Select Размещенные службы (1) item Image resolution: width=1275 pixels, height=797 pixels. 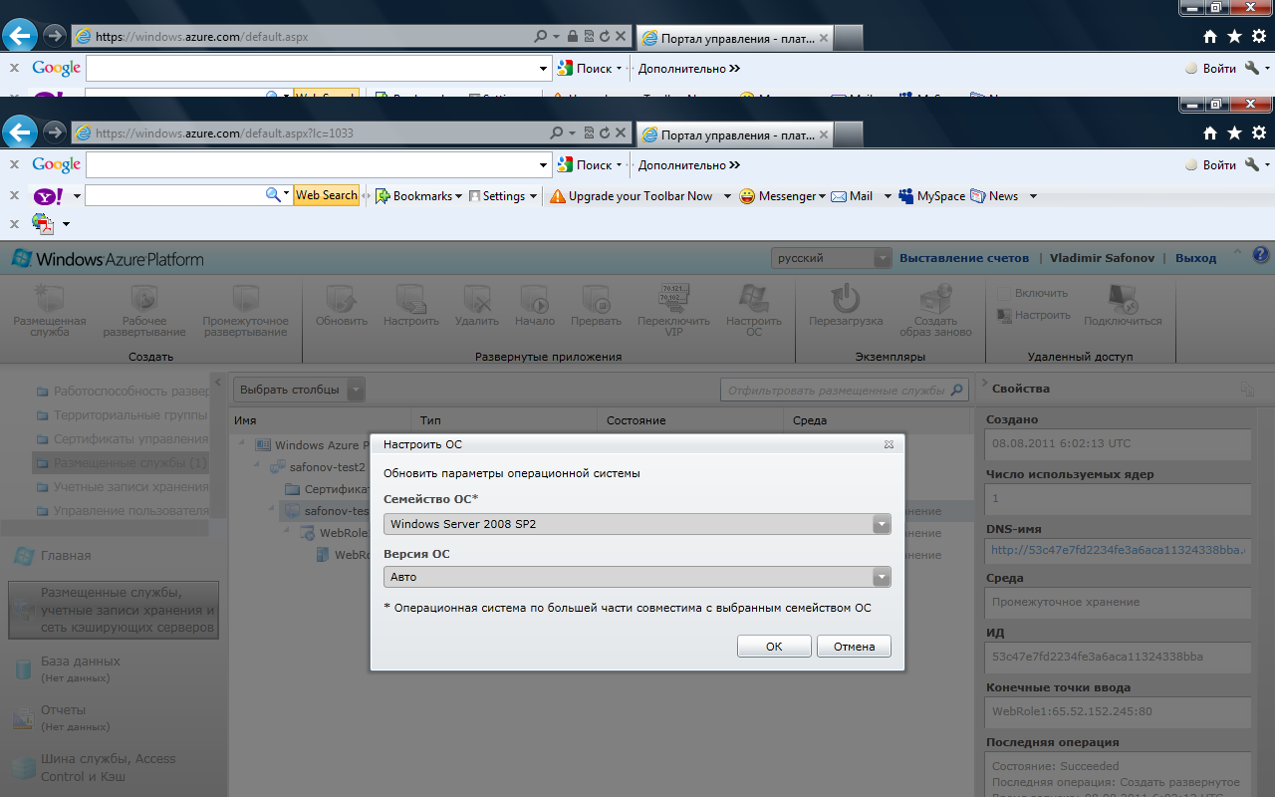coord(122,463)
